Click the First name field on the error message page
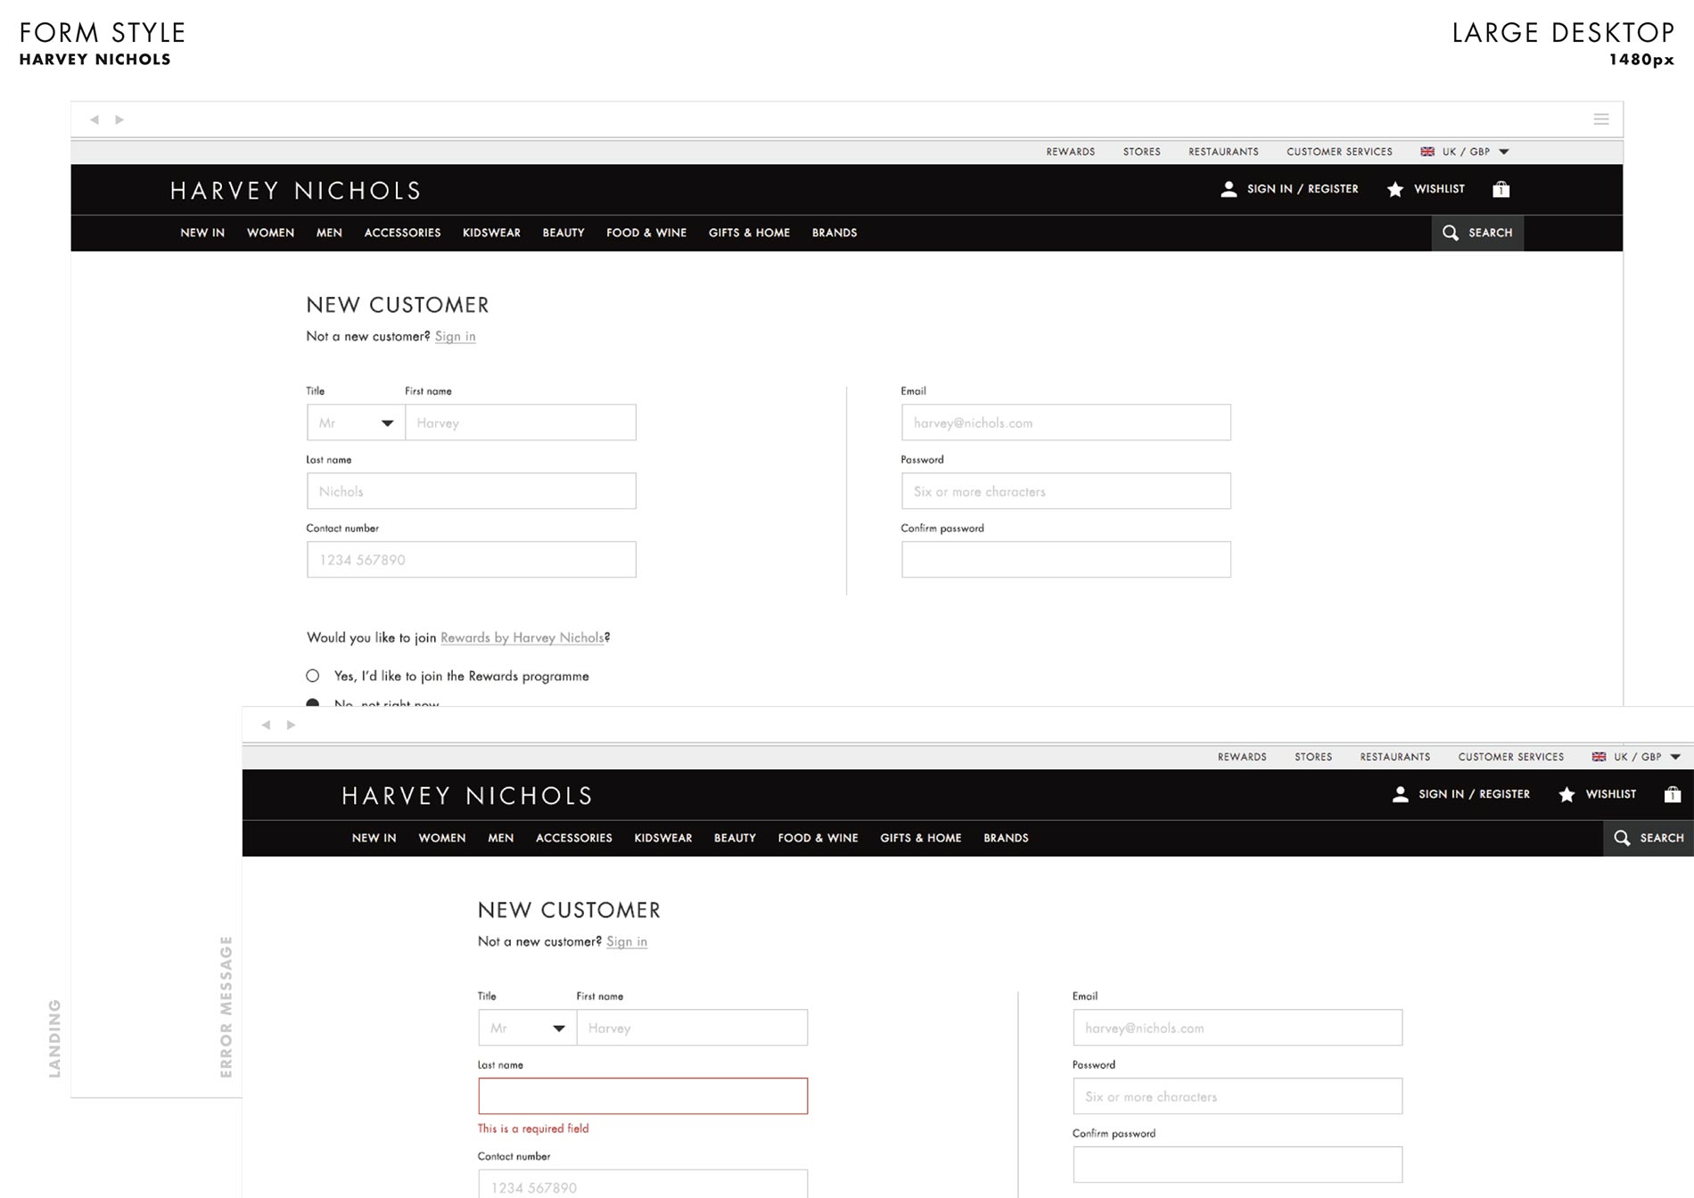Viewport: 1694px width, 1198px height. [x=692, y=1028]
